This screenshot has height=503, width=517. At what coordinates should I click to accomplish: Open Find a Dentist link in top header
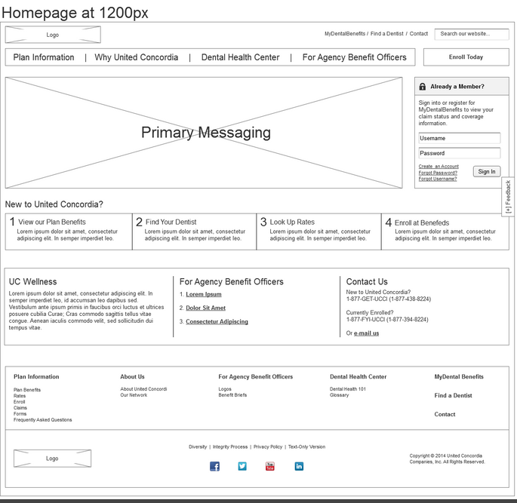(x=386, y=34)
